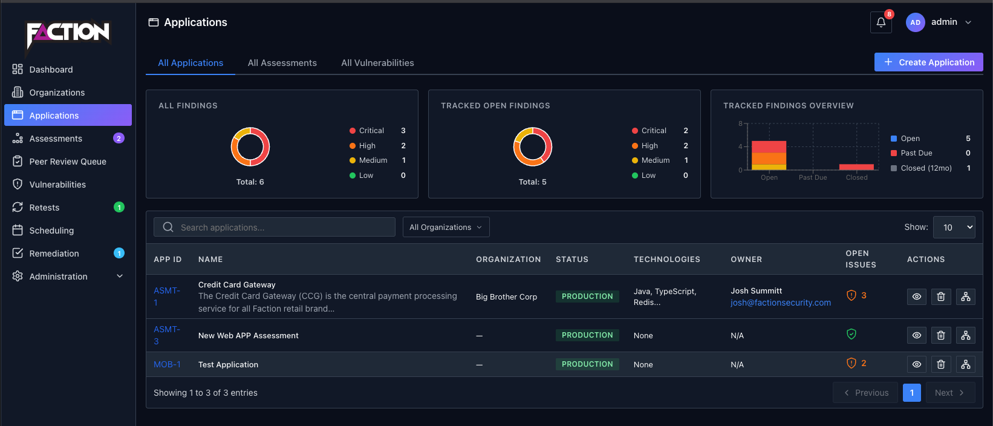Open All Organizations filter dropdown

coord(446,227)
